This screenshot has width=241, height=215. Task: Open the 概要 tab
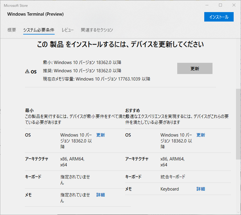coord(12,30)
